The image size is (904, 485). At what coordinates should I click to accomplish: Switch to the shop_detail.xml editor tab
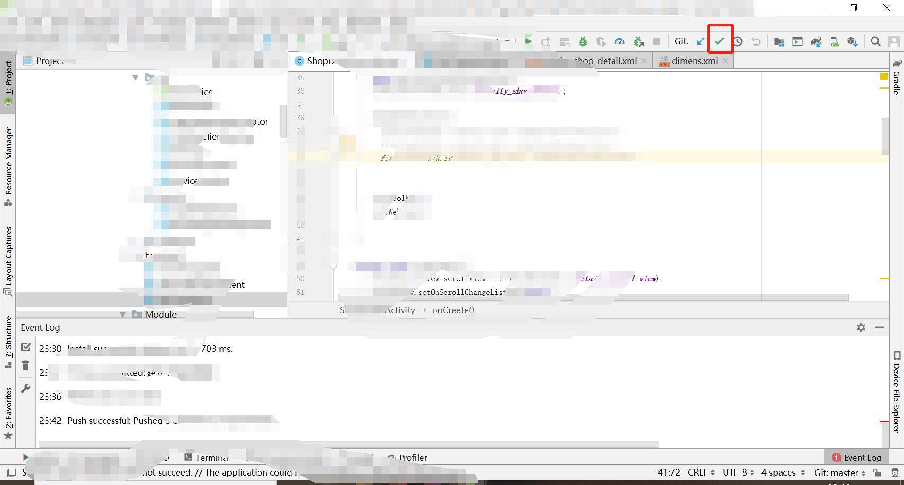coord(604,61)
